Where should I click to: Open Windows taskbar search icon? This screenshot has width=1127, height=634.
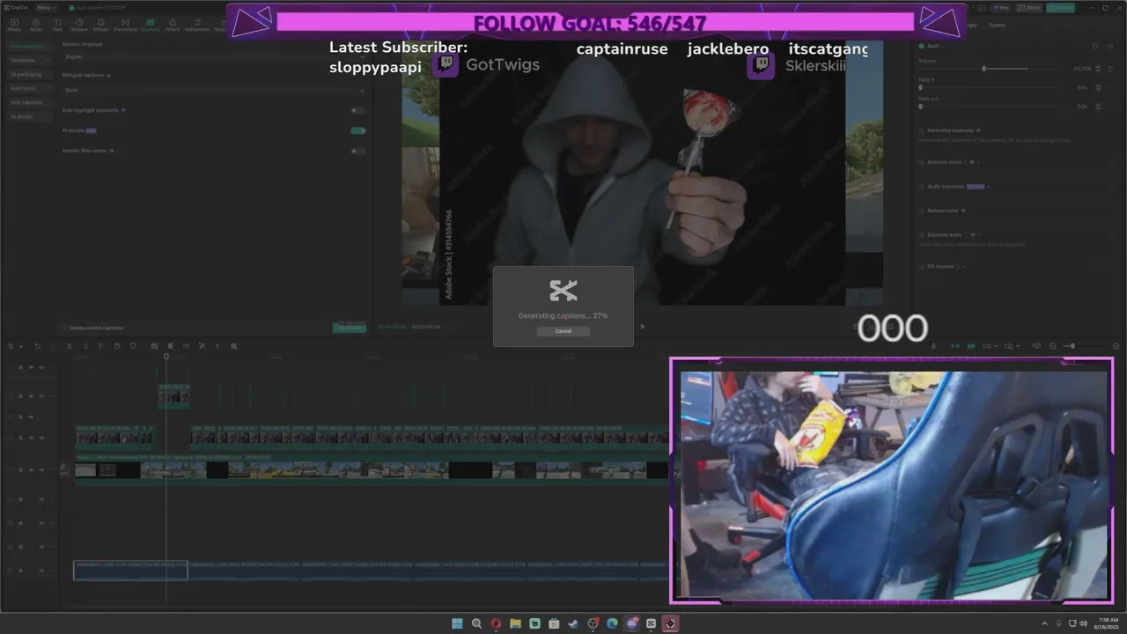click(x=476, y=623)
